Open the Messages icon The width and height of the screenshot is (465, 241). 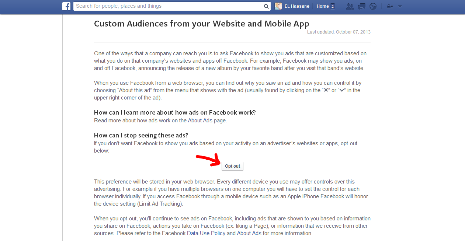[361, 6]
